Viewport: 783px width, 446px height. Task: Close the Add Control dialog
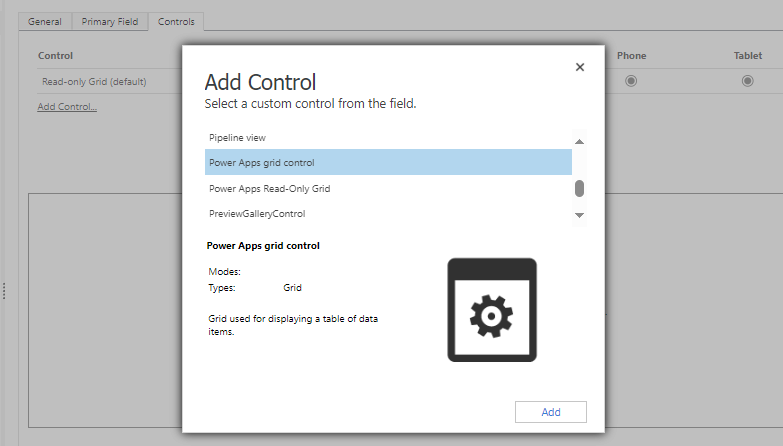[x=580, y=67]
